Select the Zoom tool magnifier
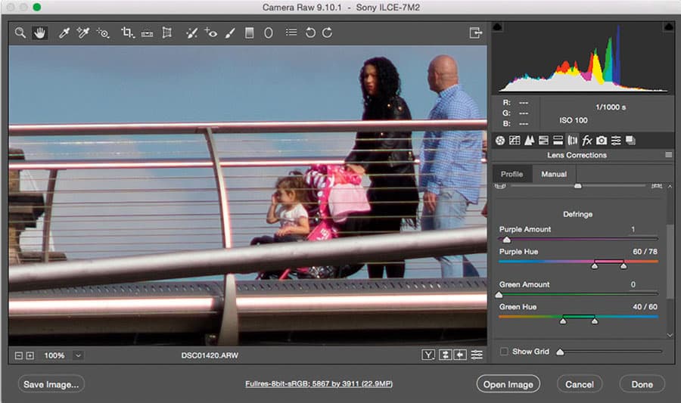The width and height of the screenshot is (681, 403). pos(20,33)
